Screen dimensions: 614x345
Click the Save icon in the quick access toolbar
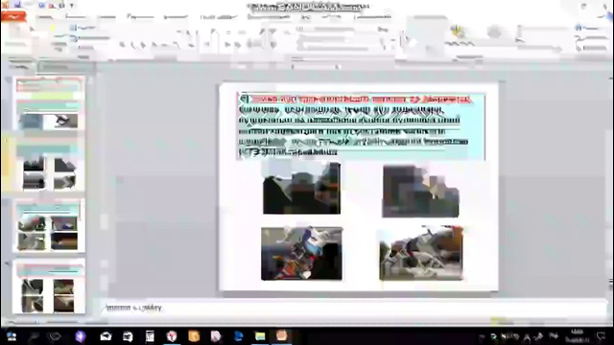click(x=17, y=5)
